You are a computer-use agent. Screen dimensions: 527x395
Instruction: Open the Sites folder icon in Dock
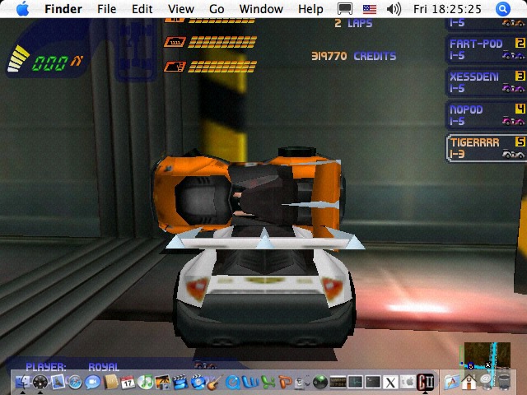[x=487, y=382]
